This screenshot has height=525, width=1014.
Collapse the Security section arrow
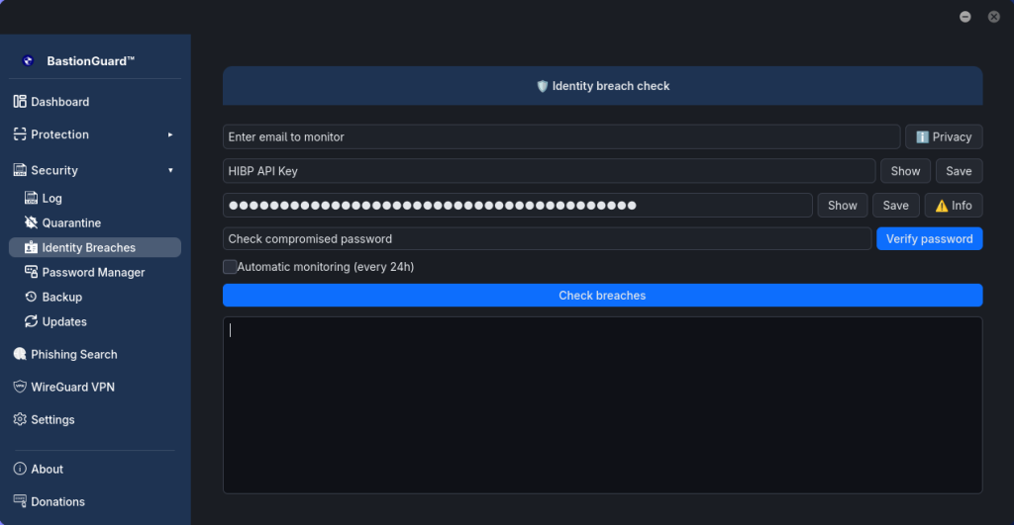click(x=170, y=170)
